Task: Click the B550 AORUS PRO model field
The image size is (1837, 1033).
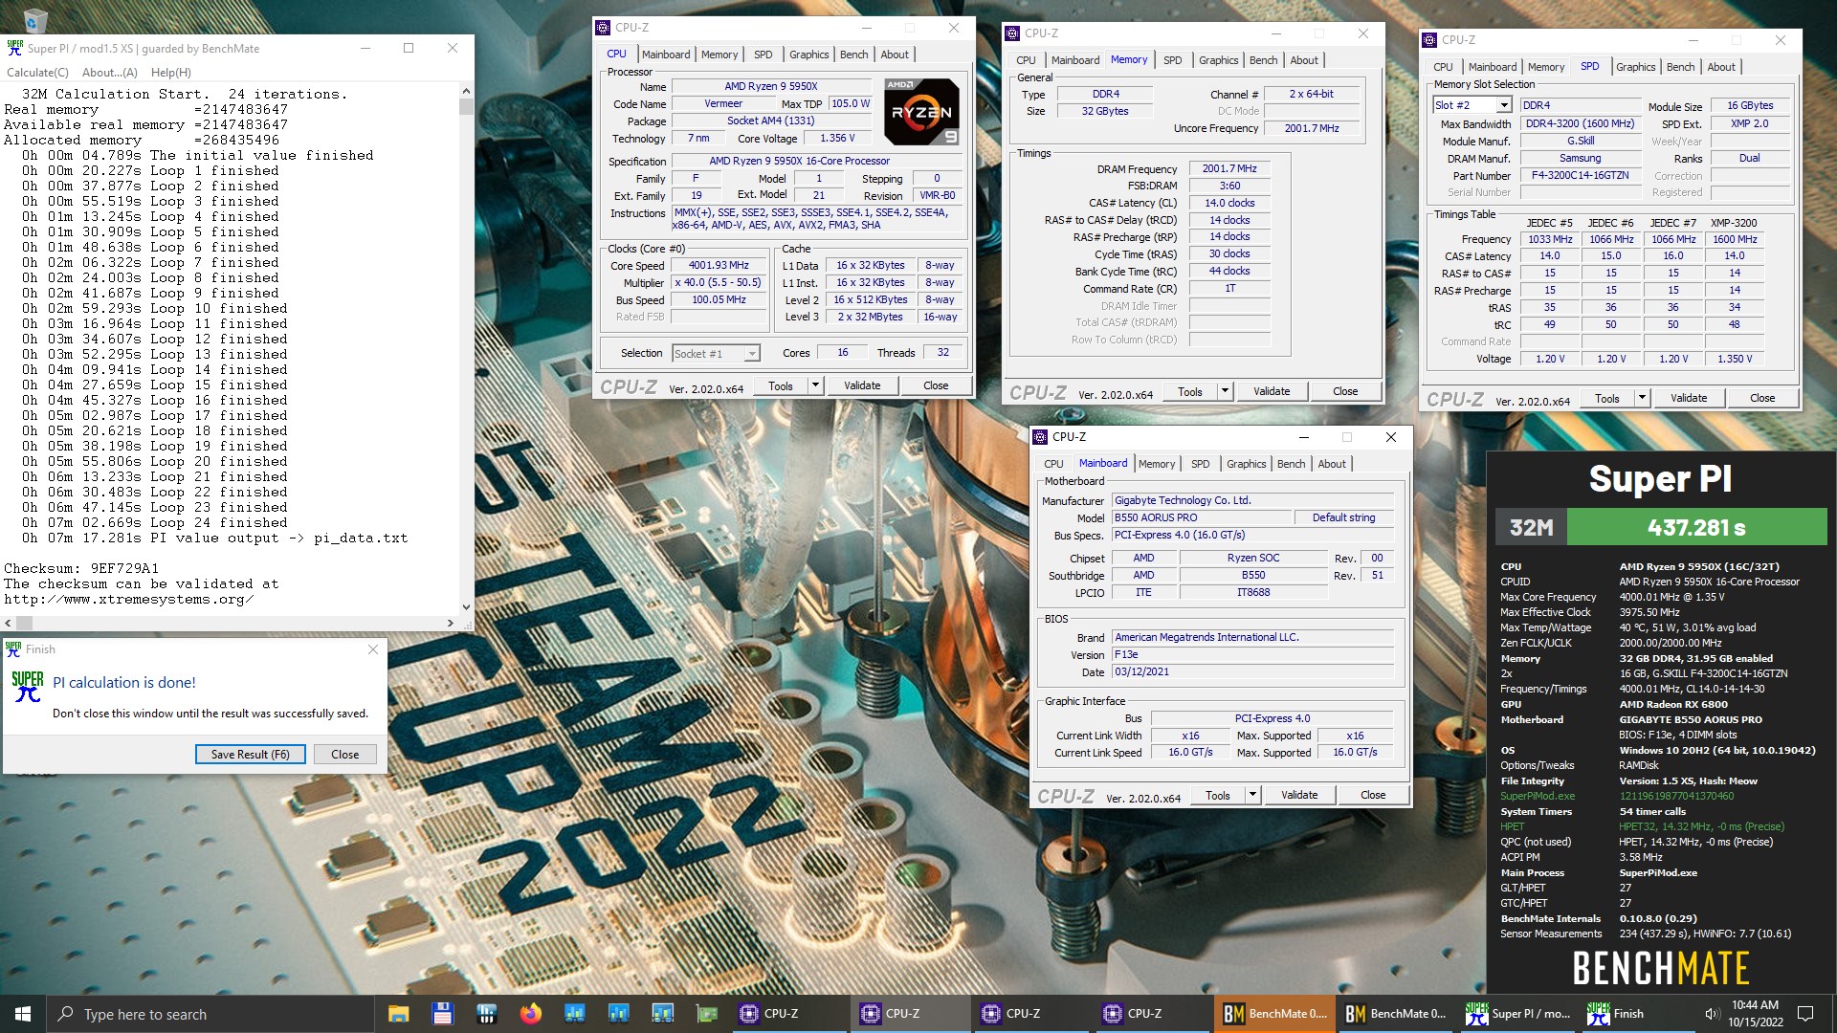Action: [1202, 517]
